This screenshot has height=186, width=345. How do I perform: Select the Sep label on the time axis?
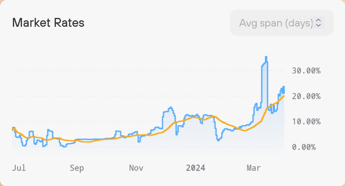click(x=77, y=168)
